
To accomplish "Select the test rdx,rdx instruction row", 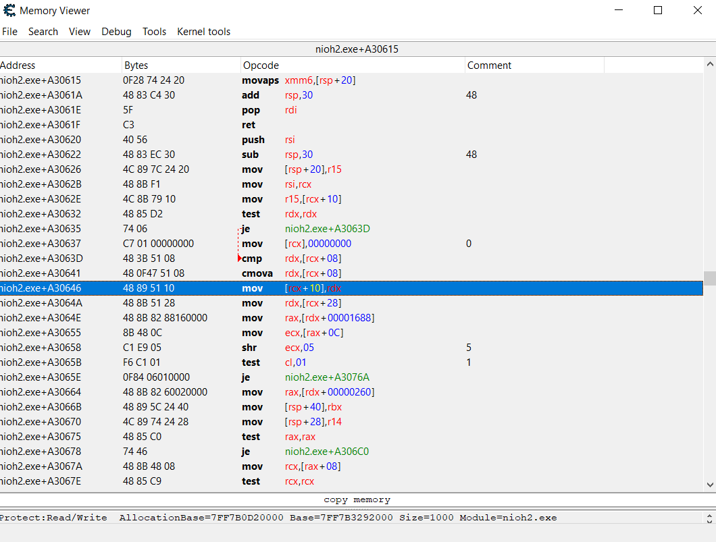I will pyautogui.click(x=352, y=213).
